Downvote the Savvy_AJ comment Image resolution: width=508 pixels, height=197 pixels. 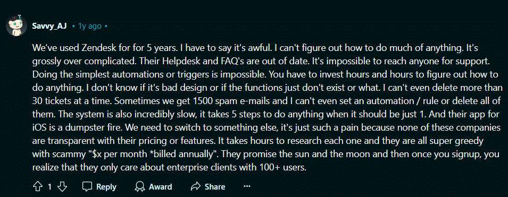(x=62, y=187)
